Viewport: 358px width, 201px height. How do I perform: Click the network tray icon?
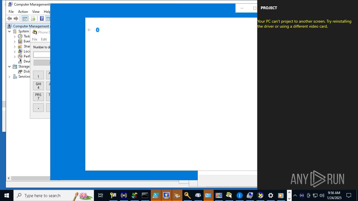point(315,195)
